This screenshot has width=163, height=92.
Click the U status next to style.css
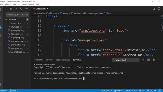[x=27, y=27]
